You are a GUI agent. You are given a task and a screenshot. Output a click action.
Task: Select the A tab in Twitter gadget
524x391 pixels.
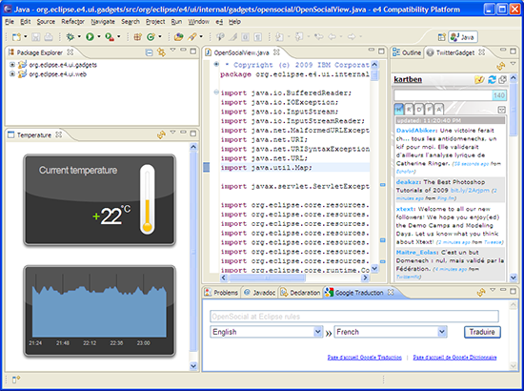(x=439, y=109)
